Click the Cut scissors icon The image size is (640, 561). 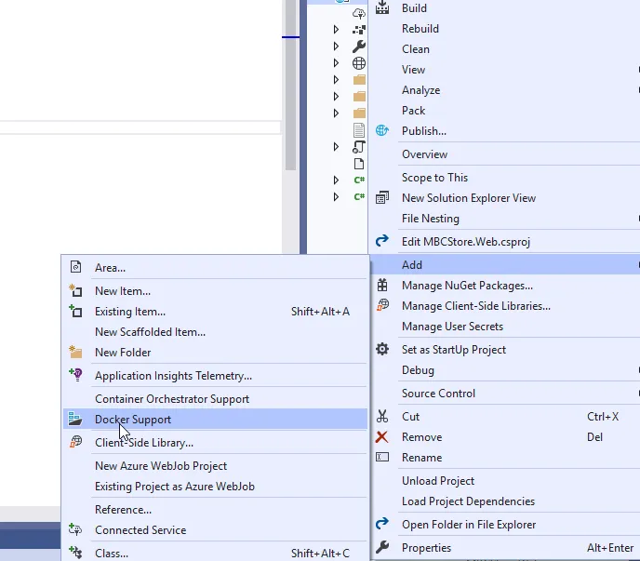(x=382, y=416)
